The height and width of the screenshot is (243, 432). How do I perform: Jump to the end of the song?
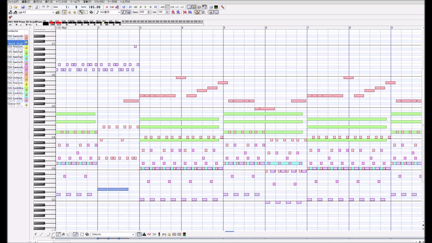155,7
